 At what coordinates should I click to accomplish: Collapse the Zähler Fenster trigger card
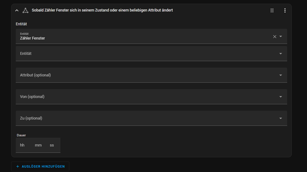[17, 10]
